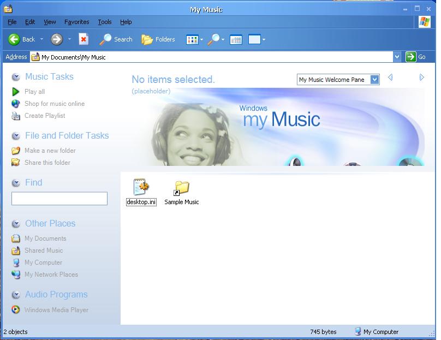This screenshot has height=340, width=441.
Task: Open the My Music Welcome Pane dropdown
Action: pos(374,80)
